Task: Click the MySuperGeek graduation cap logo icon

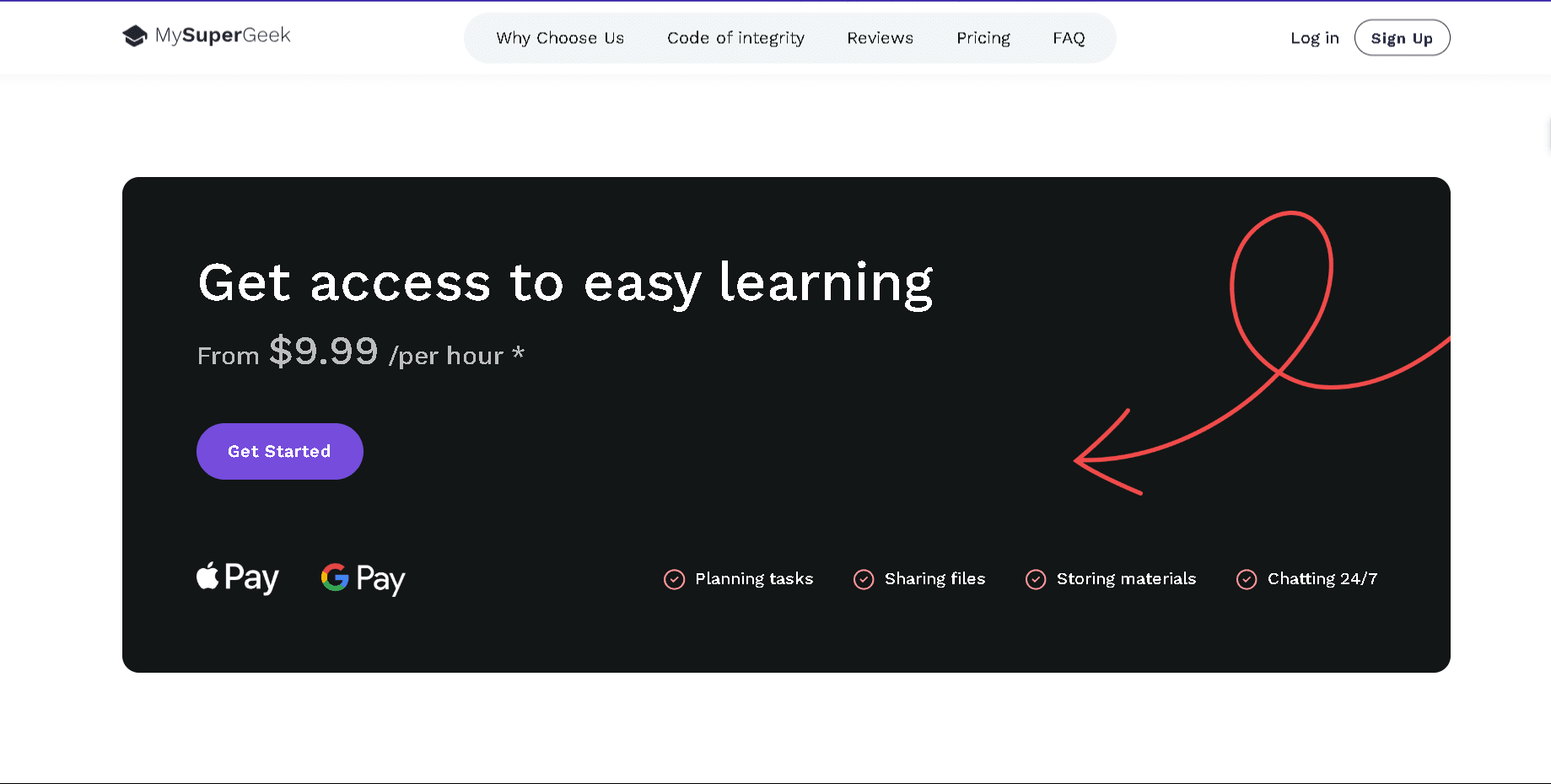Action: (135, 36)
